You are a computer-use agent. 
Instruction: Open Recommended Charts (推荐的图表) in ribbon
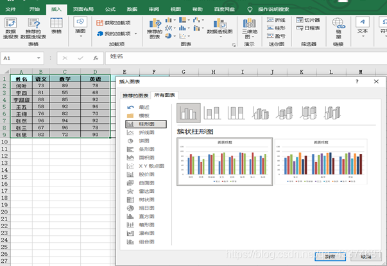tap(155, 29)
